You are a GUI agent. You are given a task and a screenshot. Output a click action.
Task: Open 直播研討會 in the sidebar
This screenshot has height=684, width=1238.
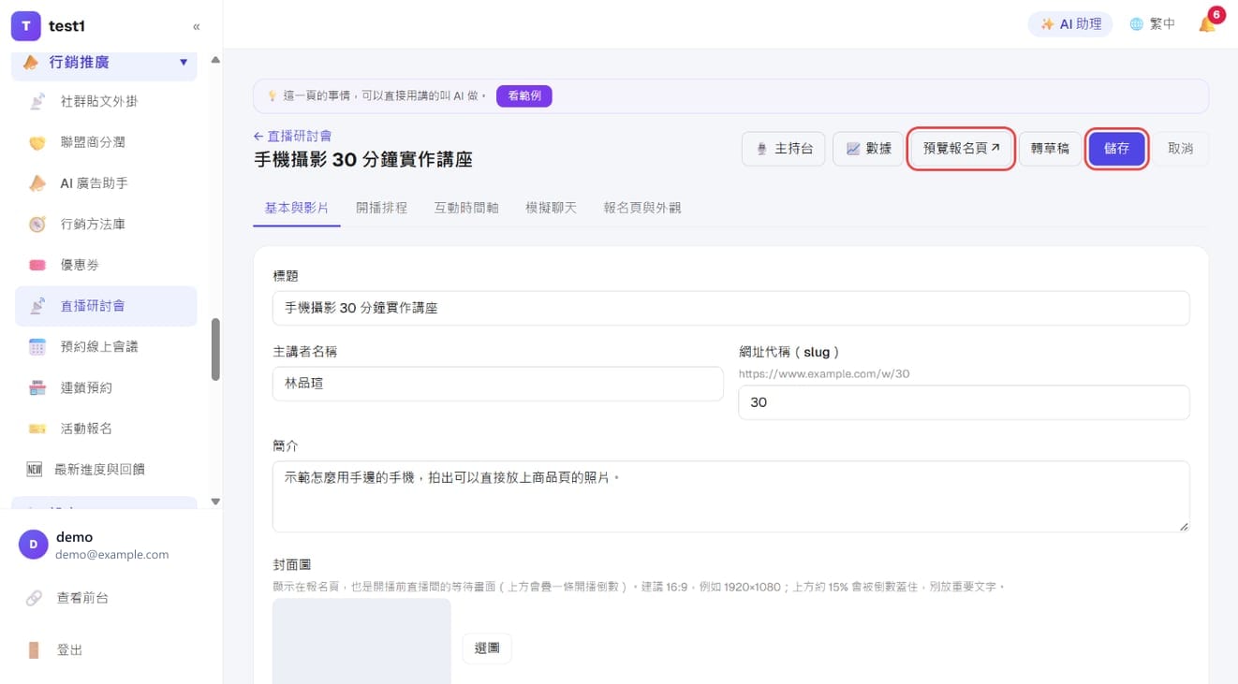[x=106, y=306]
